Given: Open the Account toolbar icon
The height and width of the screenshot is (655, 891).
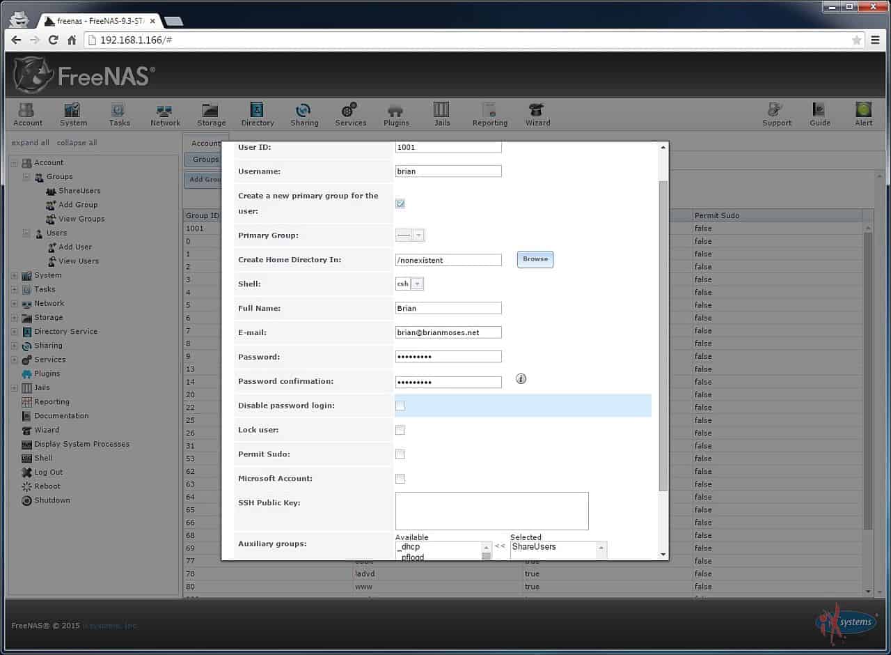Looking at the screenshot, I should point(28,114).
